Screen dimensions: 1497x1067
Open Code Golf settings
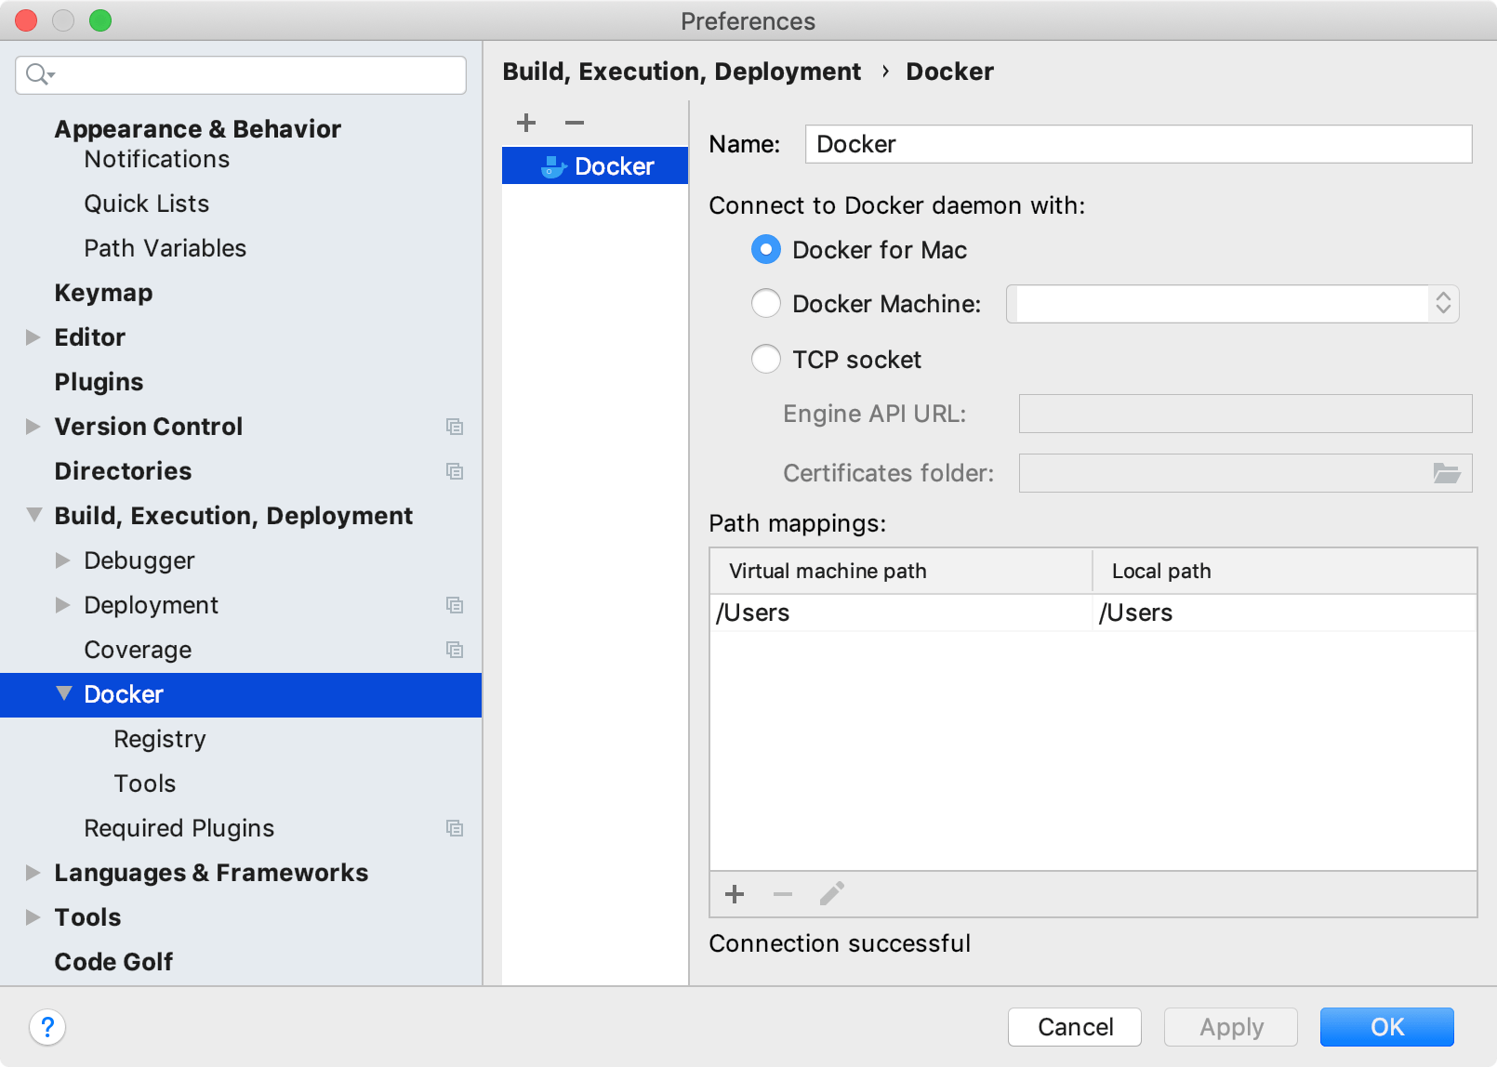click(x=113, y=962)
